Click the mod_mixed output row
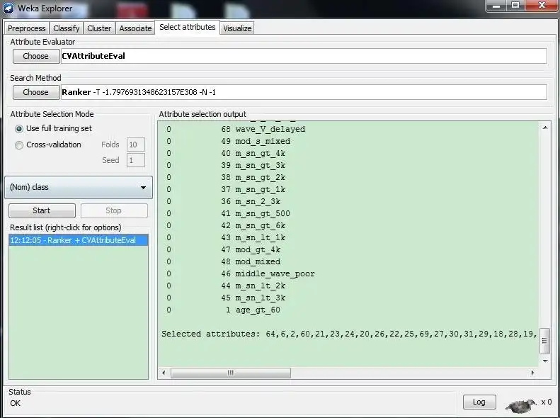 (x=223, y=262)
